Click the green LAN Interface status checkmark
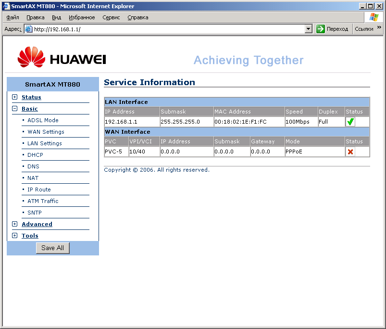 tap(349, 122)
